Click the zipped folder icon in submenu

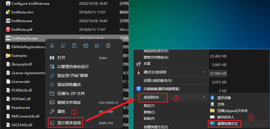point(212,111)
